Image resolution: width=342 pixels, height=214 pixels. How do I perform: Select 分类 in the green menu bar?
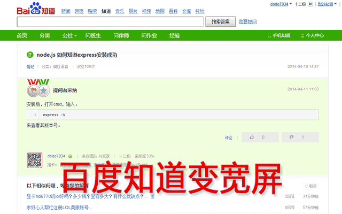[x=45, y=35]
